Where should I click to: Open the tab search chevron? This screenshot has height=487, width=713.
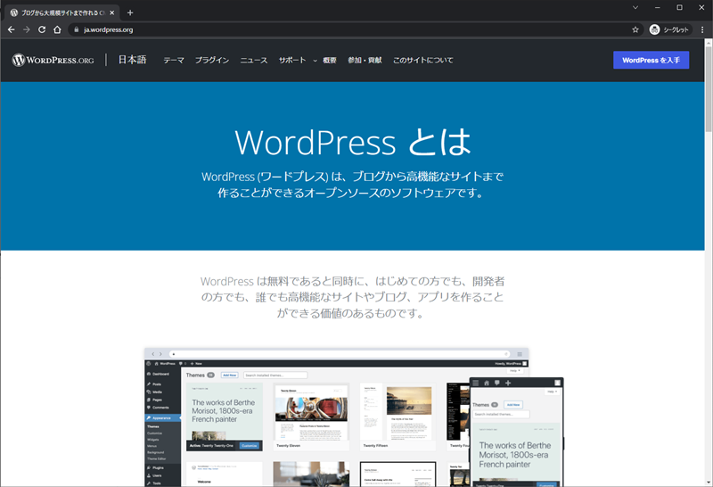[x=635, y=7]
